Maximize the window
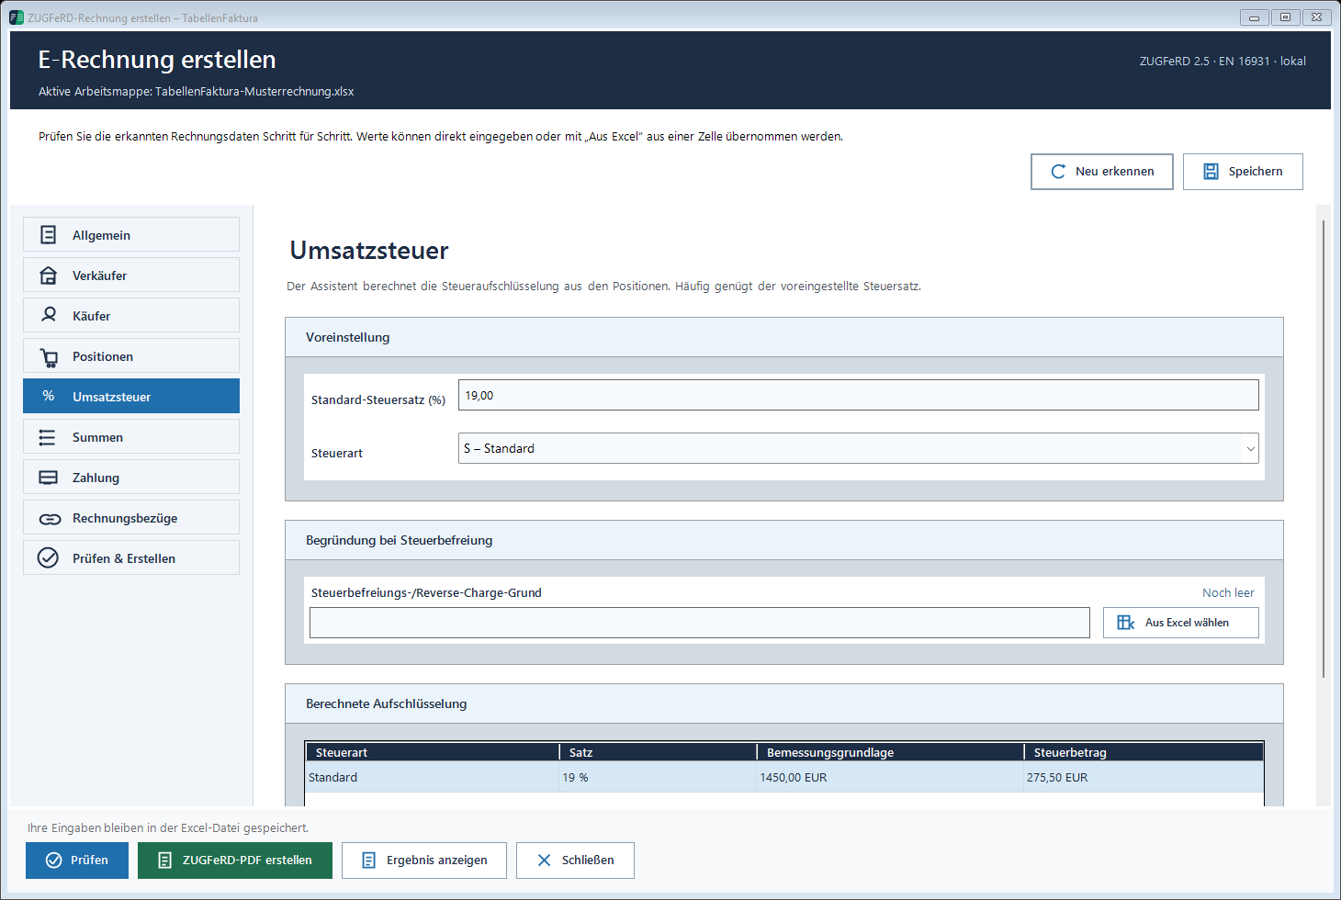The image size is (1341, 900). point(1285,17)
